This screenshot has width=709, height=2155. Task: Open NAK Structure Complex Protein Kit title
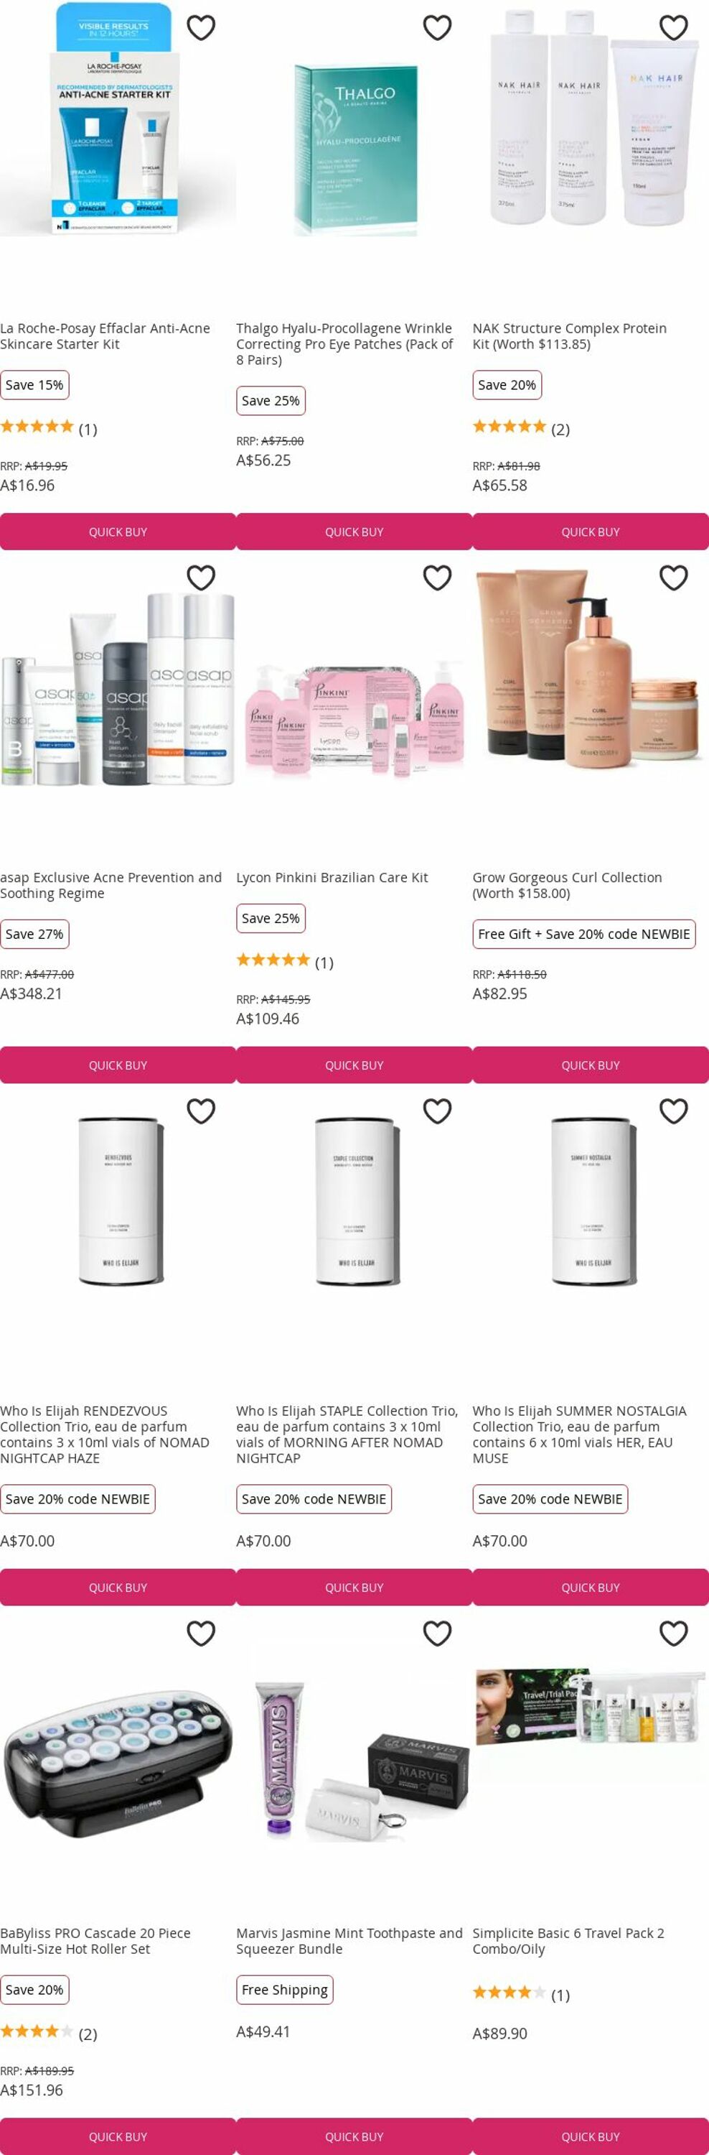click(x=569, y=336)
